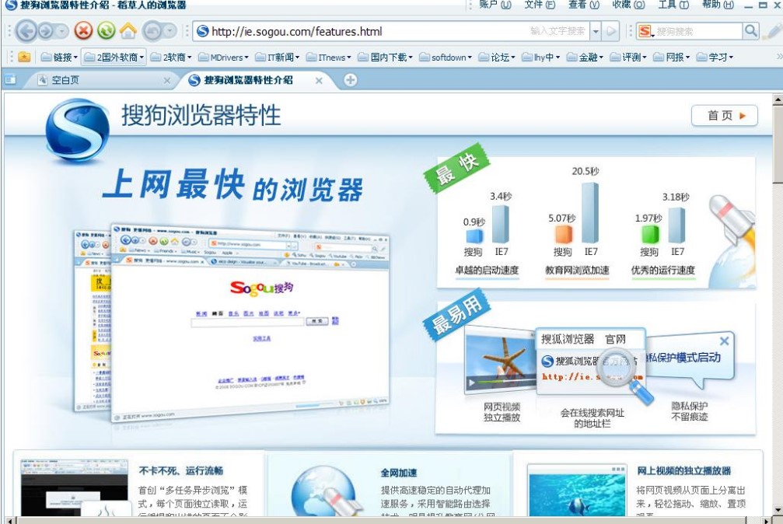Open the 网报 bookmarks folder
The image size is (783, 524).
point(672,58)
